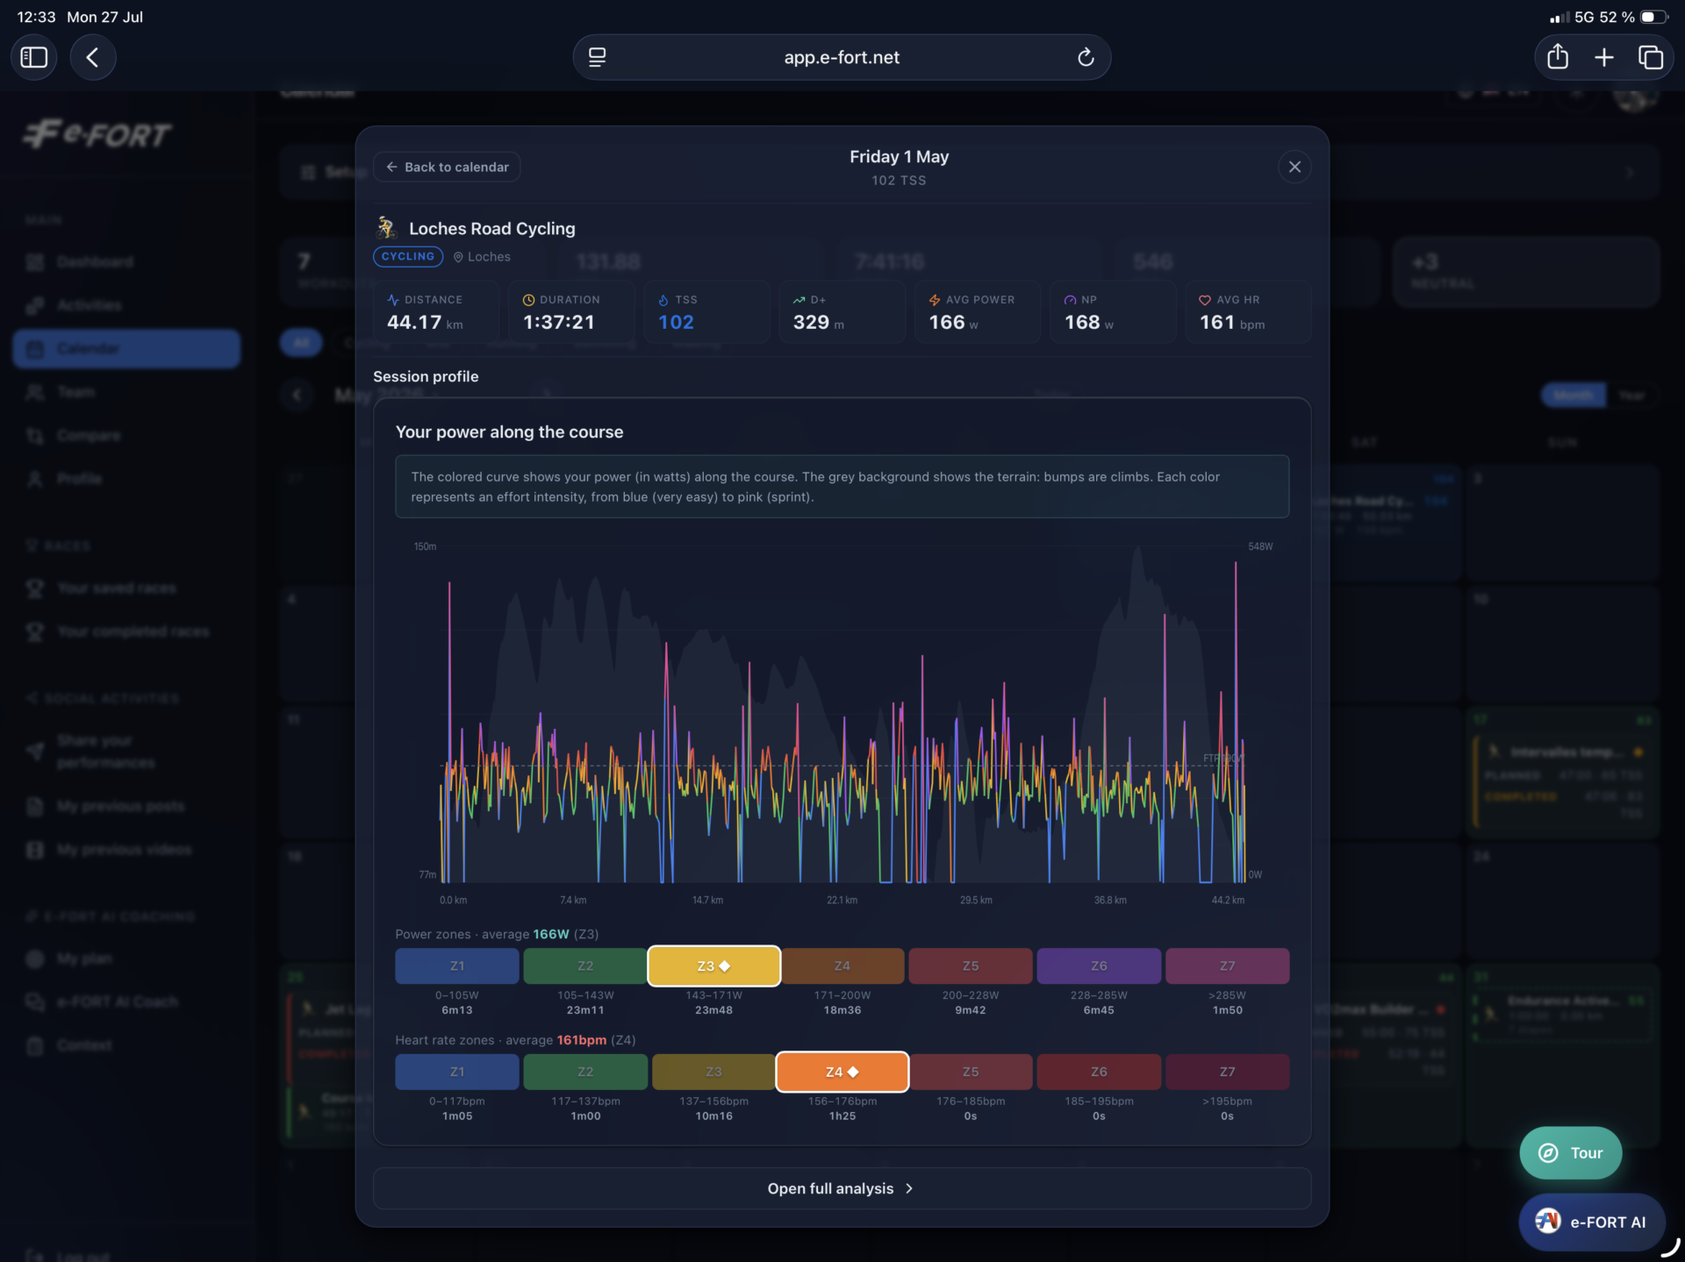Click the Duration 1:37:21 stat card
This screenshot has width=1685, height=1262.
pyautogui.click(x=571, y=312)
